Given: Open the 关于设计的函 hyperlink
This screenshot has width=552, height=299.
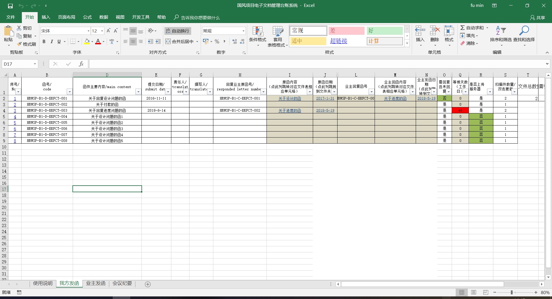Looking at the screenshot, I should click(x=290, y=98).
